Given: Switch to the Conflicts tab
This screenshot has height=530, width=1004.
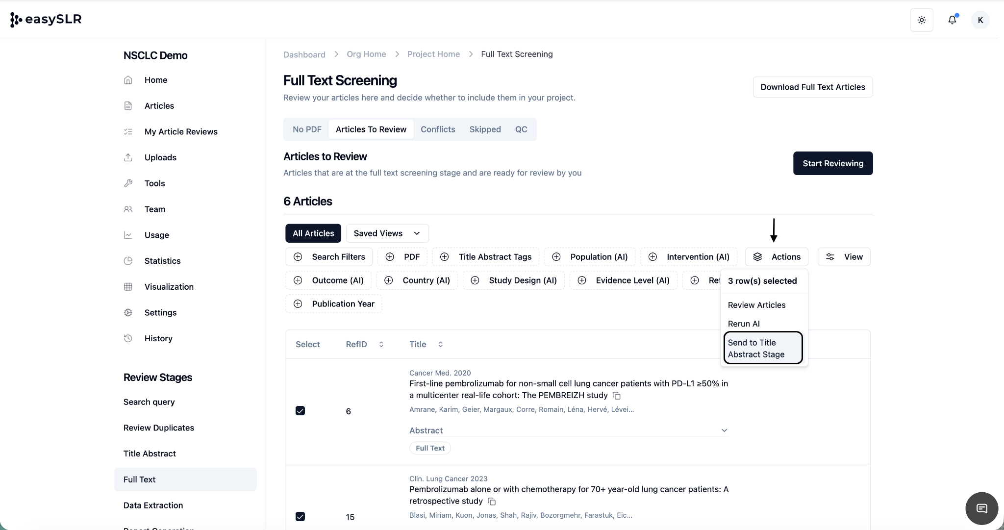Looking at the screenshot, I should click(438, 129).
